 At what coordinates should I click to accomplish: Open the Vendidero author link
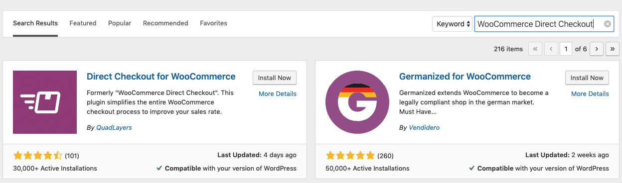point(424,127)
